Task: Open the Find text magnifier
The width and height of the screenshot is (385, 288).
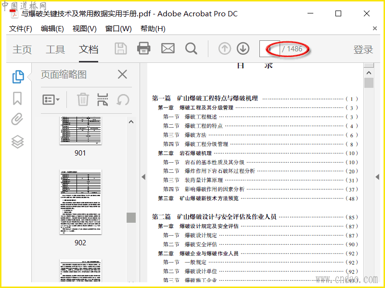Action: click(191, 48)
